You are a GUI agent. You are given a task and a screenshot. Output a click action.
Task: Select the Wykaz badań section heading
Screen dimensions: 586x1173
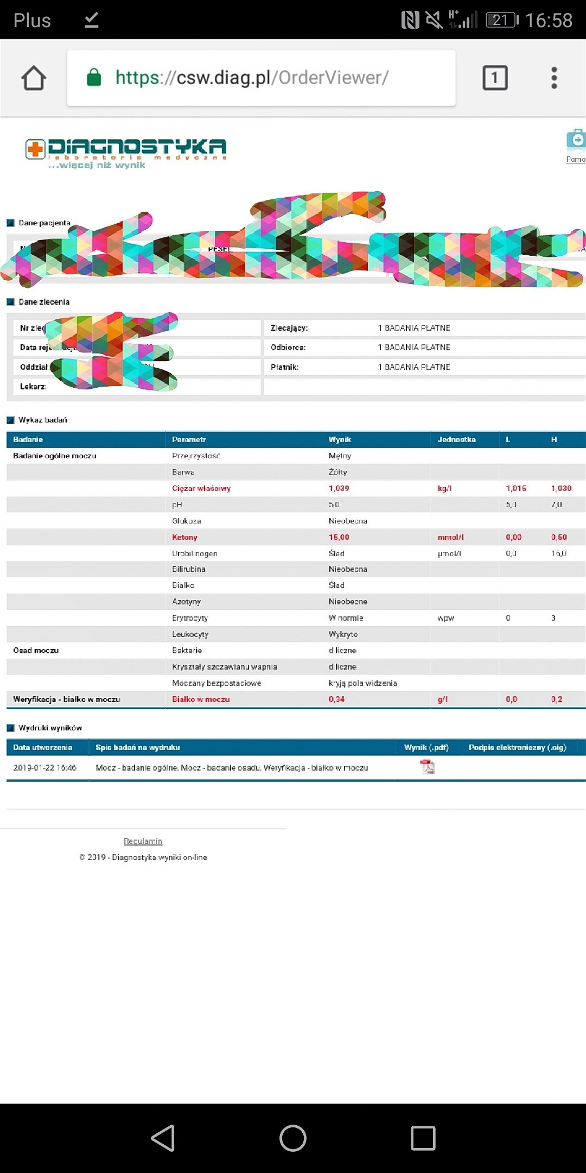43,420
